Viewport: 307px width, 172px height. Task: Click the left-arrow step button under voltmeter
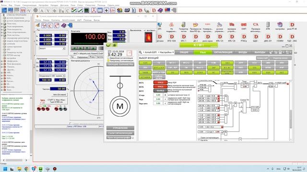(74, 48)
